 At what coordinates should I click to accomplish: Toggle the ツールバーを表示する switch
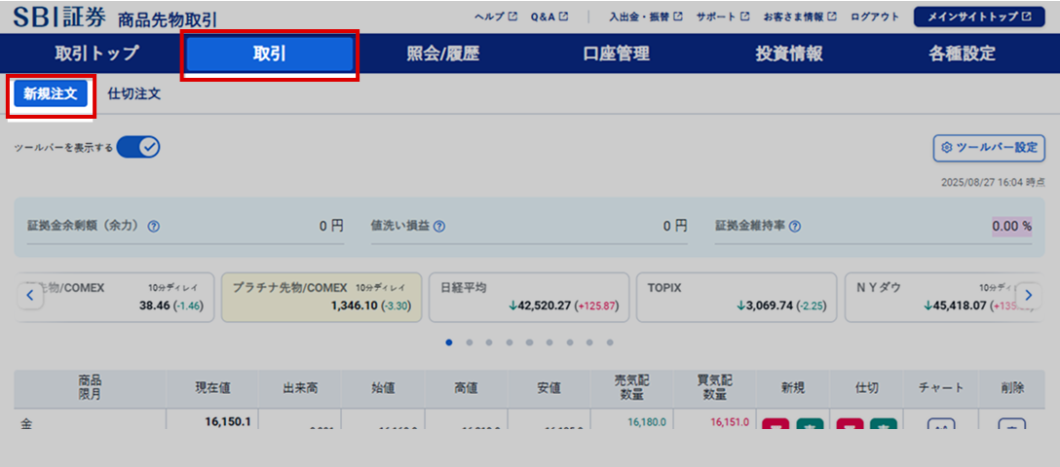[138, 147]
